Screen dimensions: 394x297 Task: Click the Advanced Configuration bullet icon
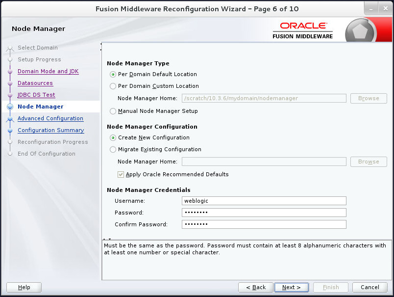coord(10,119)
